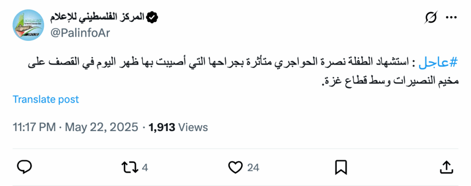This screenshot has width=471, height=186.
Task: Open the 1,913 Views count
Action: pyautogui.click(x=178, y=127)
